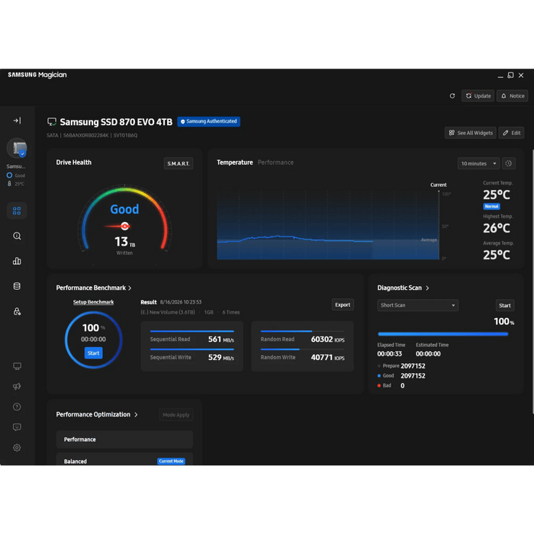Select the Balanced optimization mode

pyautogui.click(x=124, y=459)
